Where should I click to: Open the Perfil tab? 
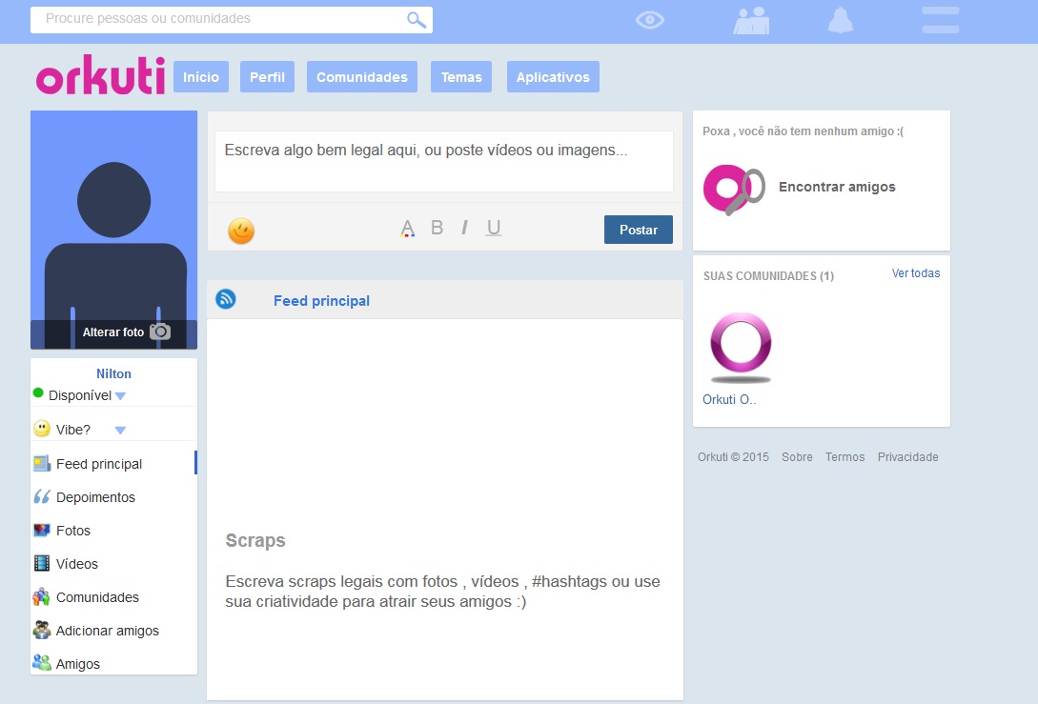point(268,77)
